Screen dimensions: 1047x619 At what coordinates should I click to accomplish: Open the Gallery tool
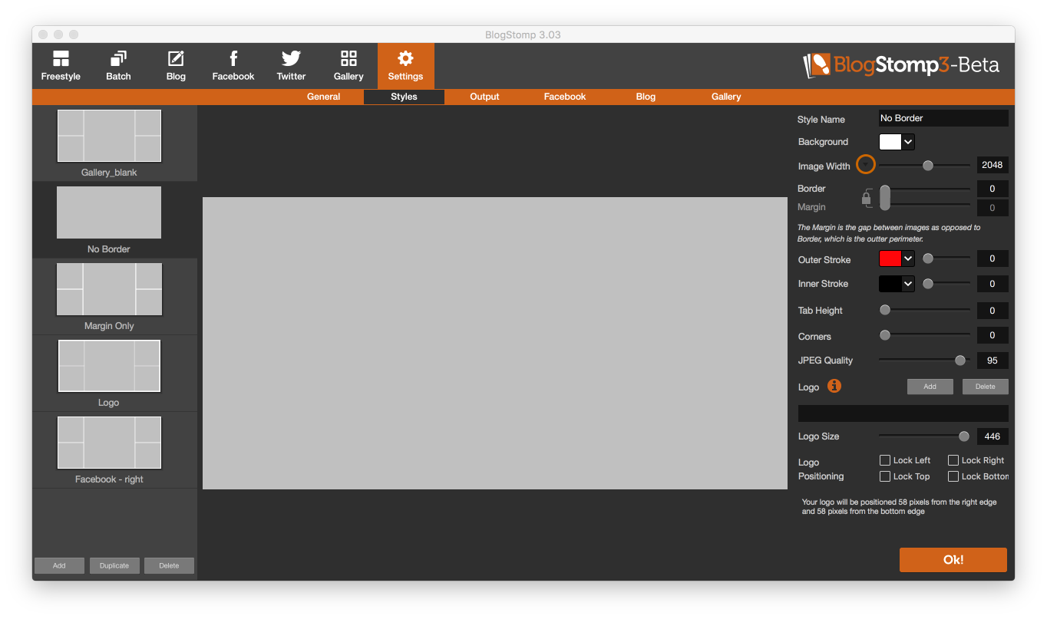[x=348, y=66]
